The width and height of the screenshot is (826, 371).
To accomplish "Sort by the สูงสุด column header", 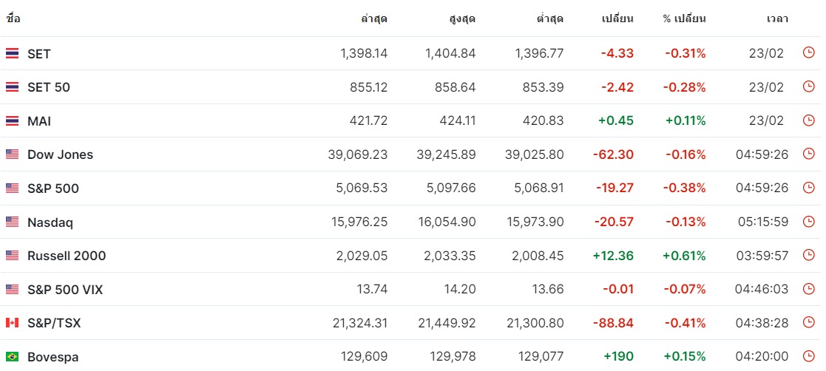I will coord(462,19).
